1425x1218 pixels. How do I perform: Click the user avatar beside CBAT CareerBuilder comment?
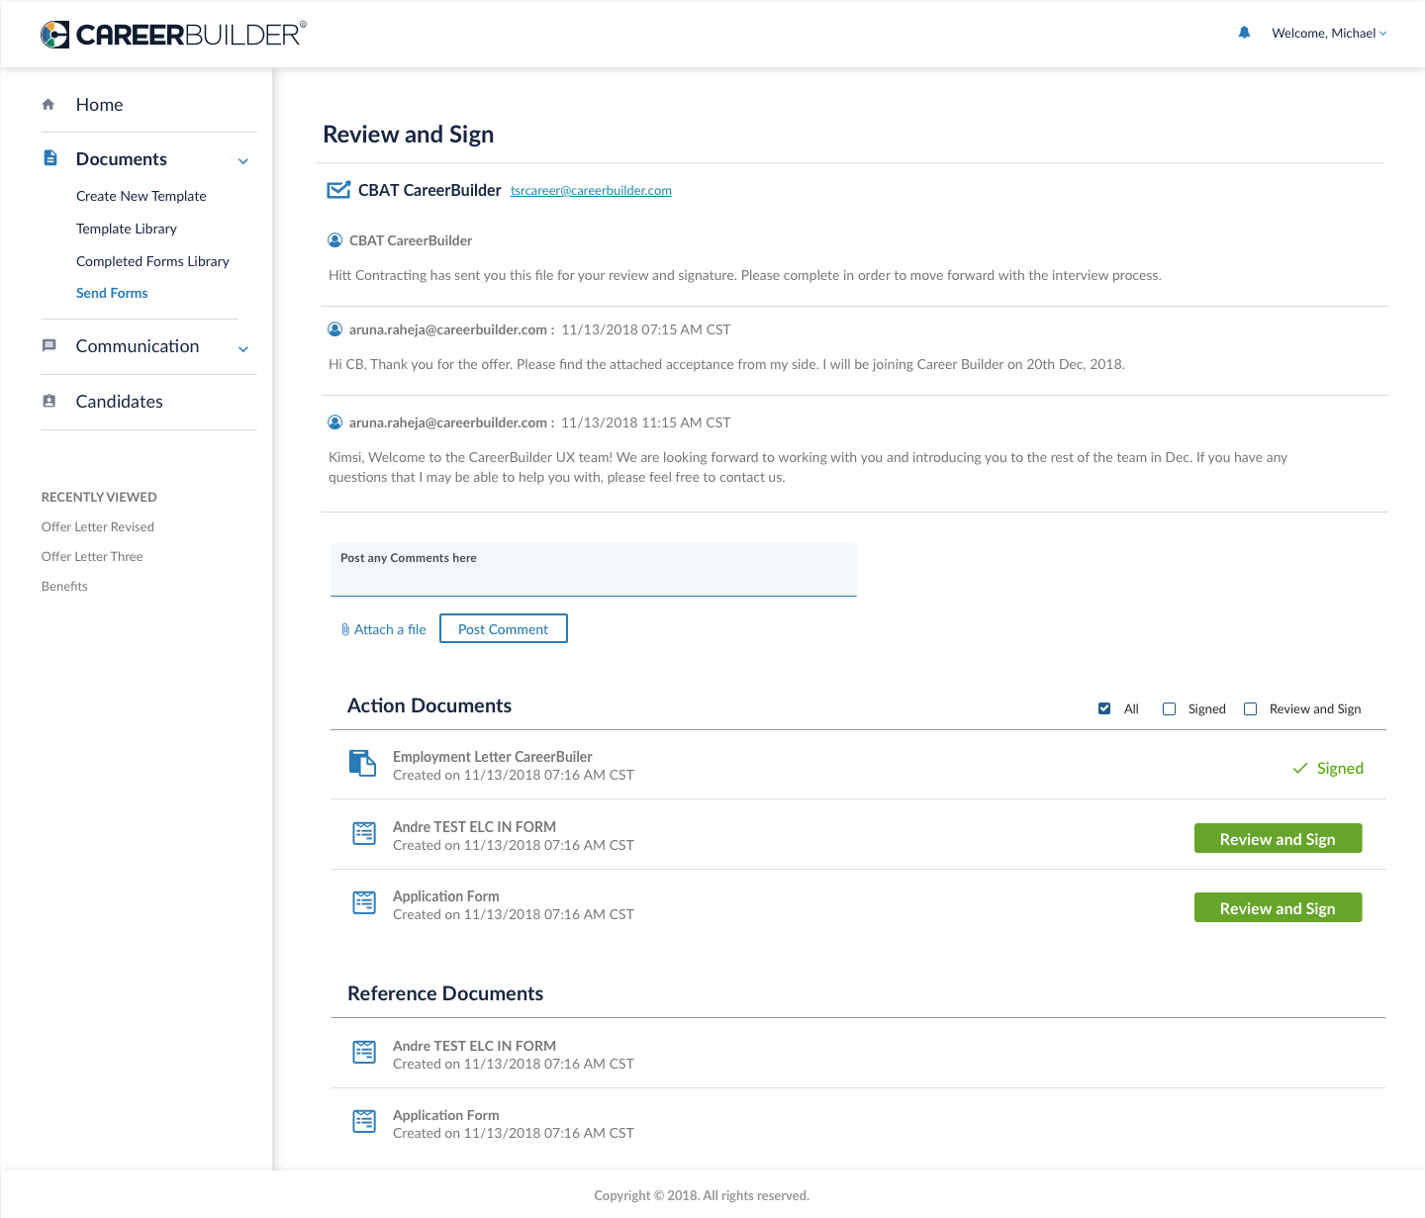[334, 240]
